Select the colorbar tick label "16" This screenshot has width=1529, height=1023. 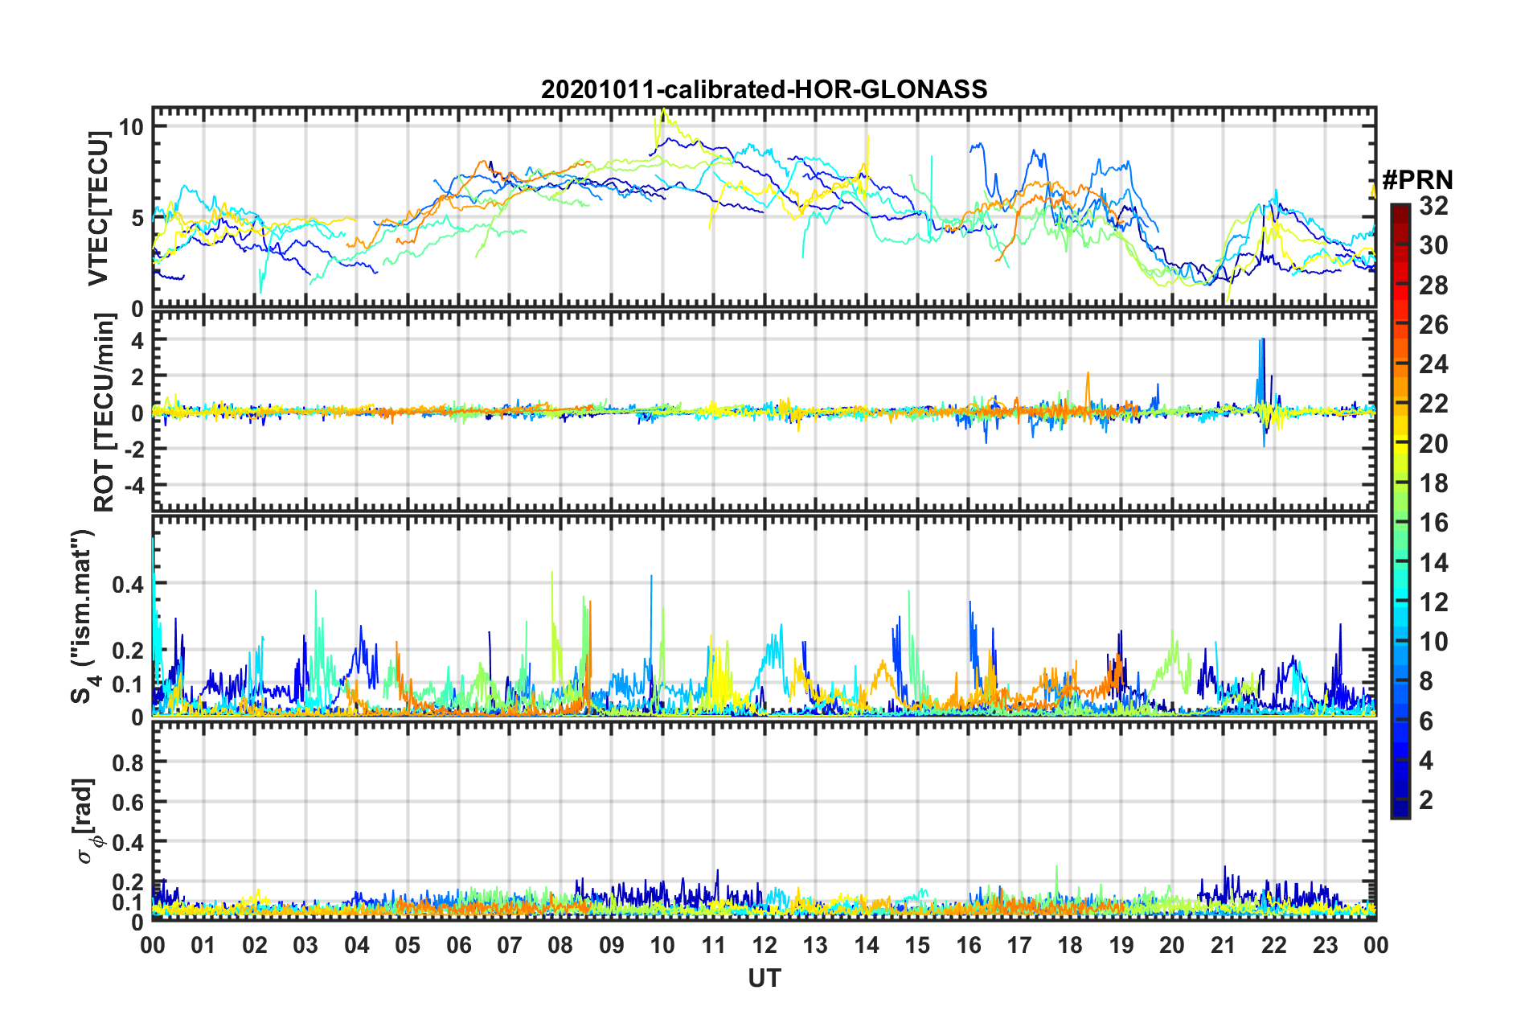(x=1434, y=523)
